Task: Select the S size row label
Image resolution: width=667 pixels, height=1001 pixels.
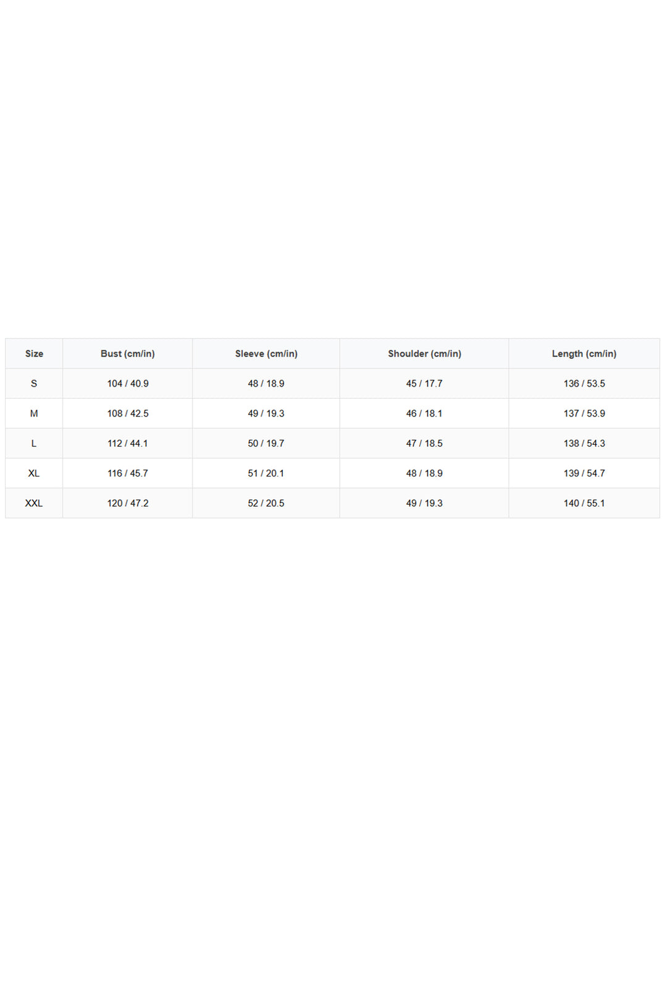Action: pyautogui.click(x=34, y=384)
